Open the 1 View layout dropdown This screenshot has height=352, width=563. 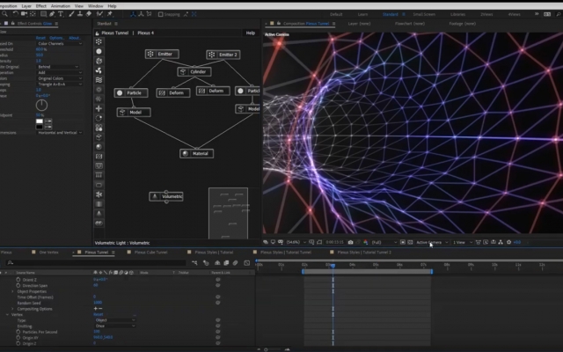(x=462, y=243)
